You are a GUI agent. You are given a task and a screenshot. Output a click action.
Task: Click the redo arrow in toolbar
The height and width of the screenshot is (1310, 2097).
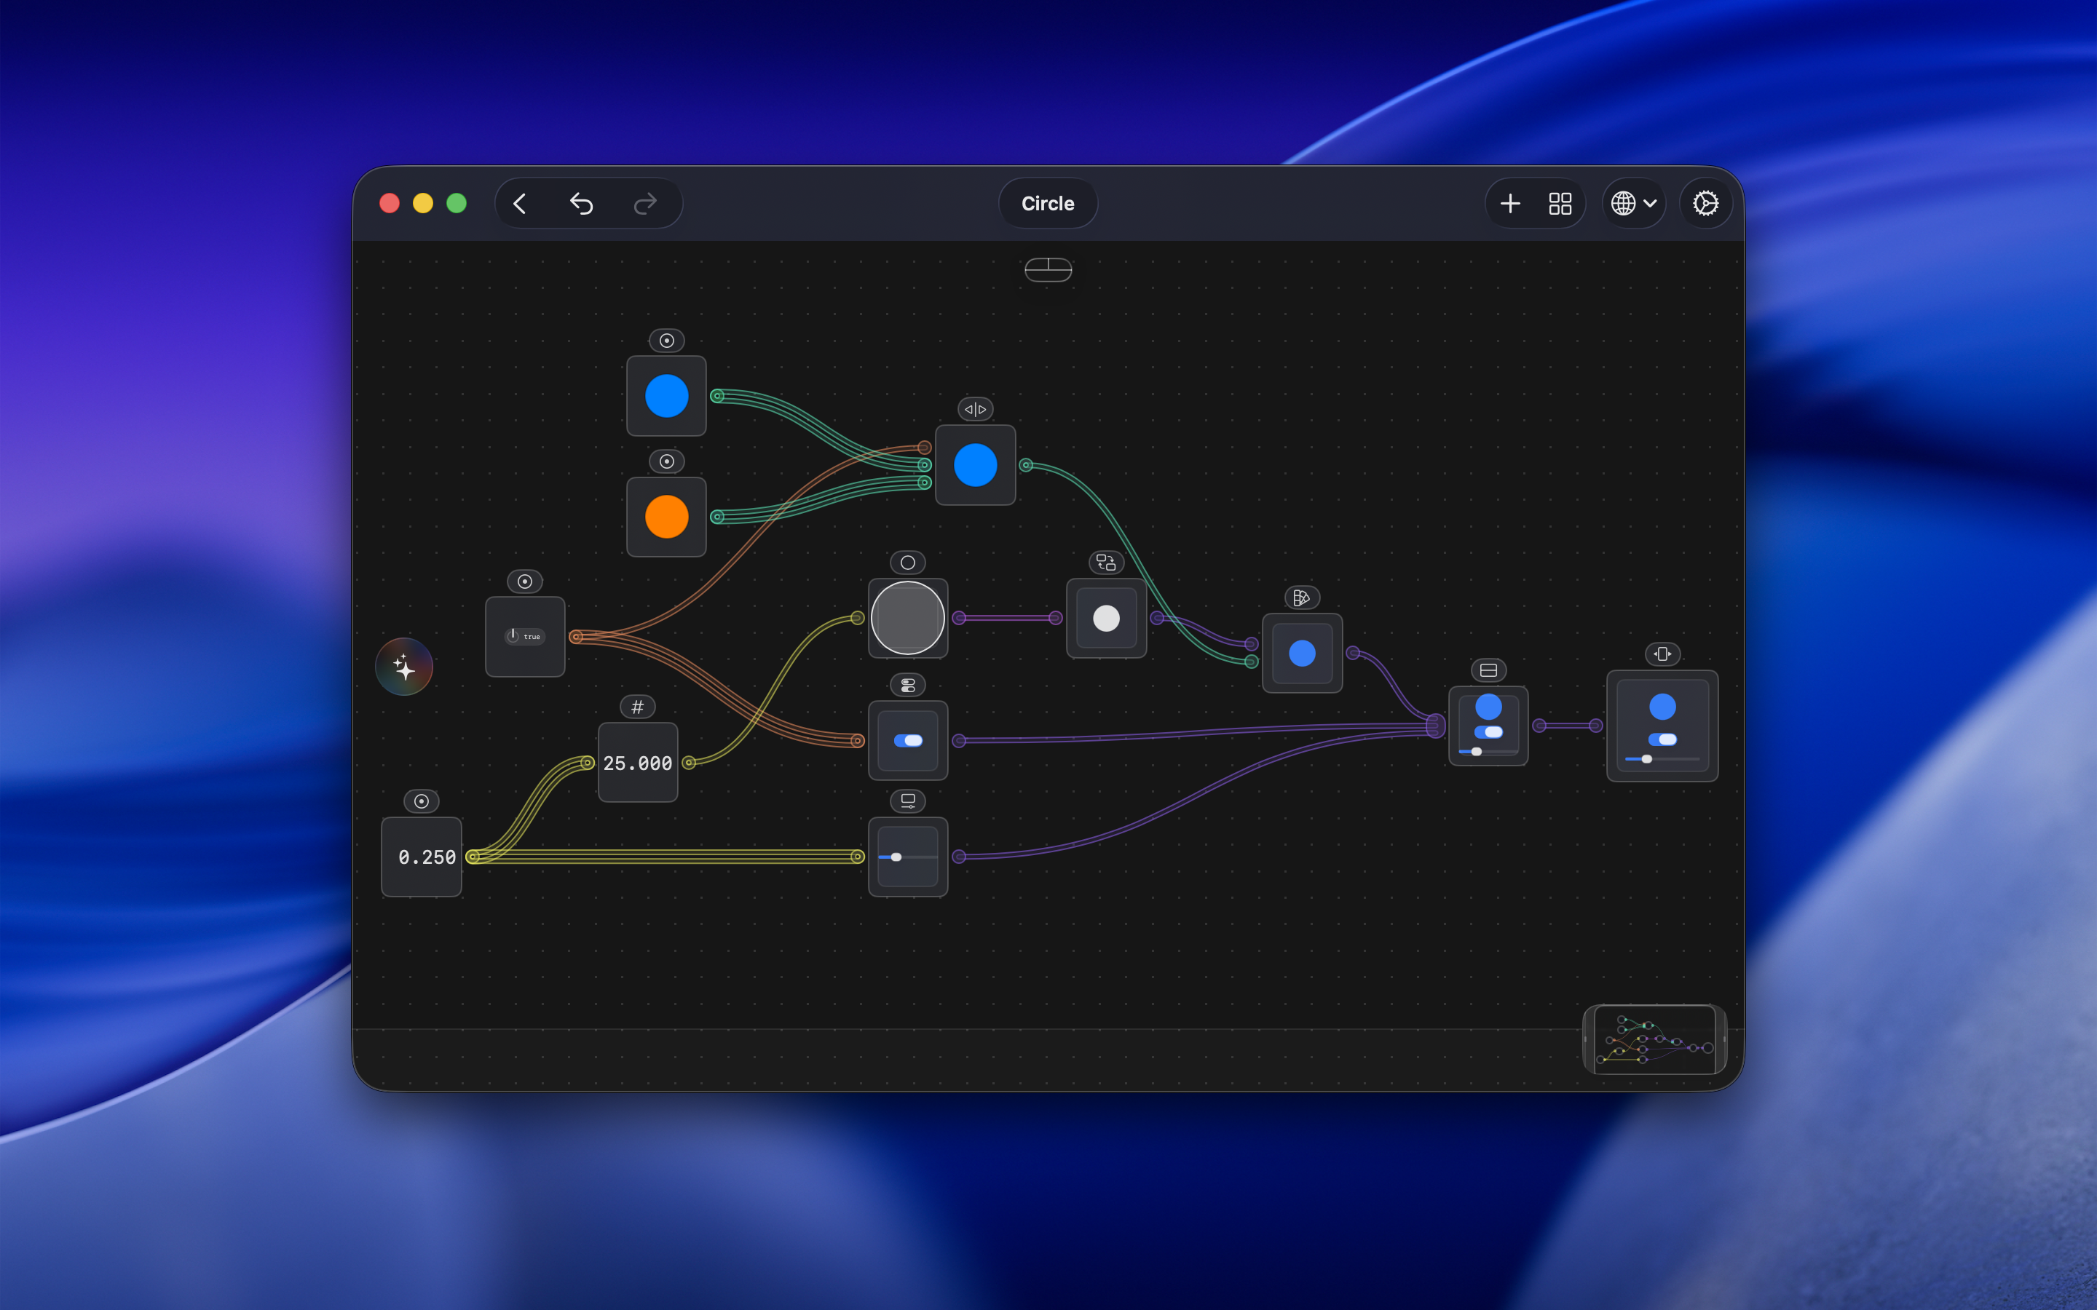click(x=644, y=204)
